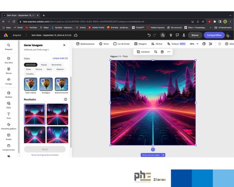Reload the browser page
Screen dimensions: 234x187
click(14, 21)
